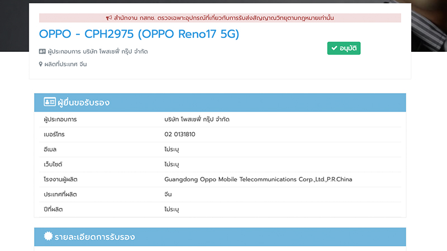Click the phone number 02 0131810
Viewport: 447px width, 251px height.
click(180, 134)
